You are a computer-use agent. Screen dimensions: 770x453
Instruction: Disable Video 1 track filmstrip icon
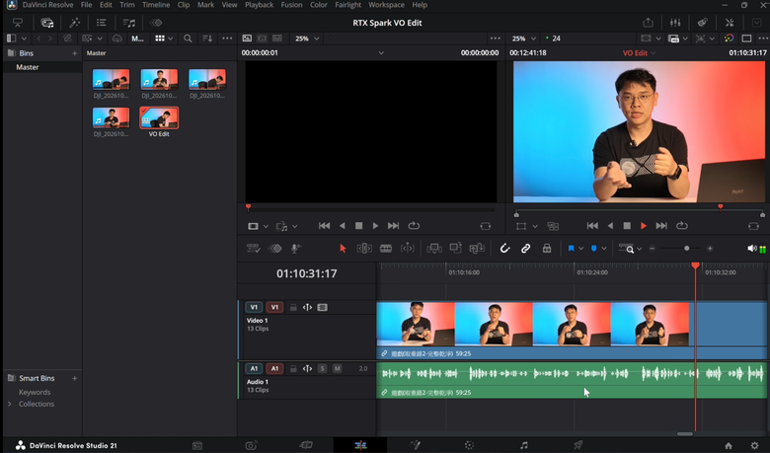pos(322,307)
